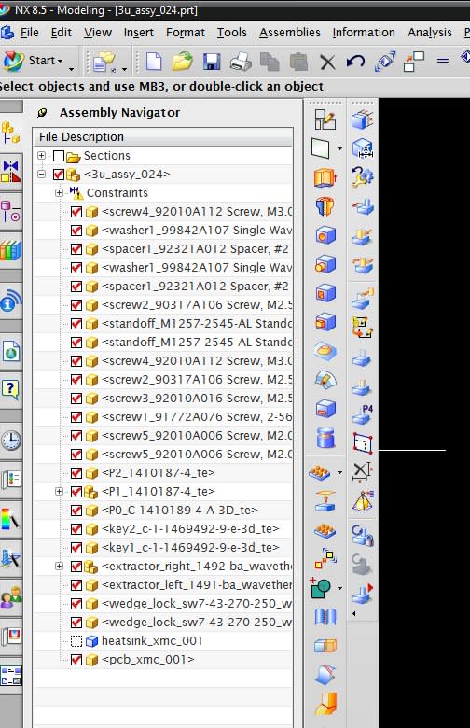Viewport: 470px width, 728px height.
Task: Check the heatsink_xmc_001 dashed checkbox
Action: (x=76, y=641)
